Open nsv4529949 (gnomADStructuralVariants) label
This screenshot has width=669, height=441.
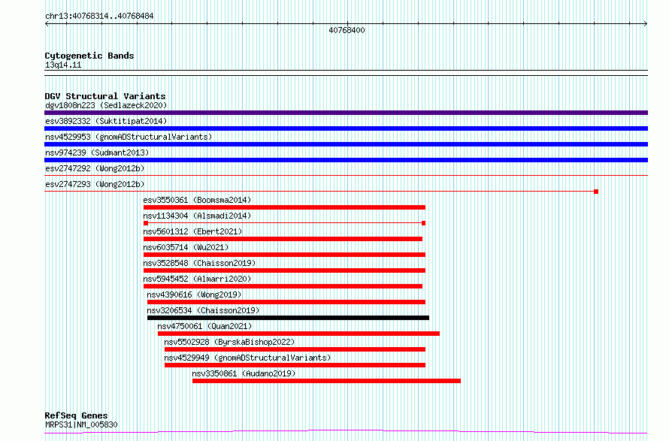click(x=247, y=358)
